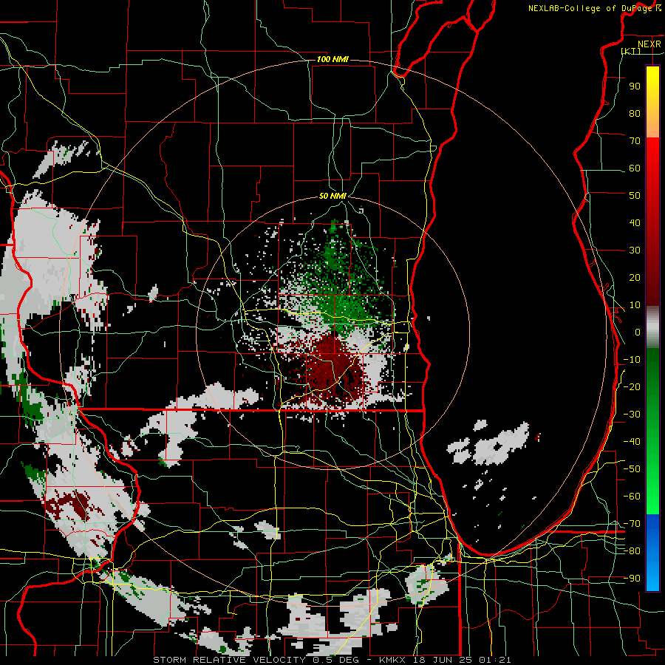The height and width of the screenshot is (665, 665).
Task: Click the "100 NMI" range ring label
Action: pos(332,59)
